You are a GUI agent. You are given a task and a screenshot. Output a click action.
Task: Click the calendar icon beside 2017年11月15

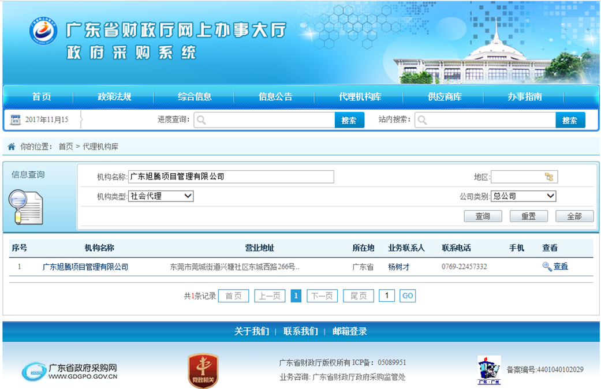(x=16, y=120)
